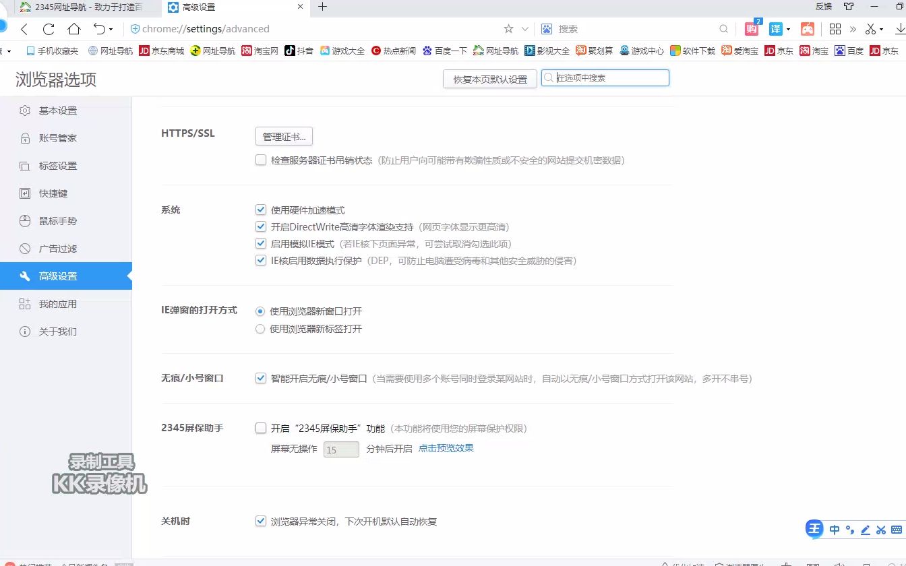Open the 聚划算 bookmark
Viewport: 906px width, 566px height.
coord(595,51)
